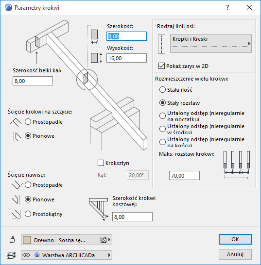Select Ustalony odstęp nieregularnie na końcu option
This screenshot has height=265, width=261.
[x=162, y=142]
